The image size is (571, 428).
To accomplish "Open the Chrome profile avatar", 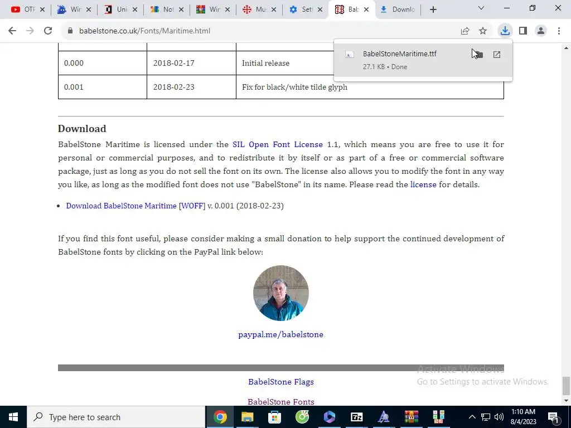I will pos(541,31).
